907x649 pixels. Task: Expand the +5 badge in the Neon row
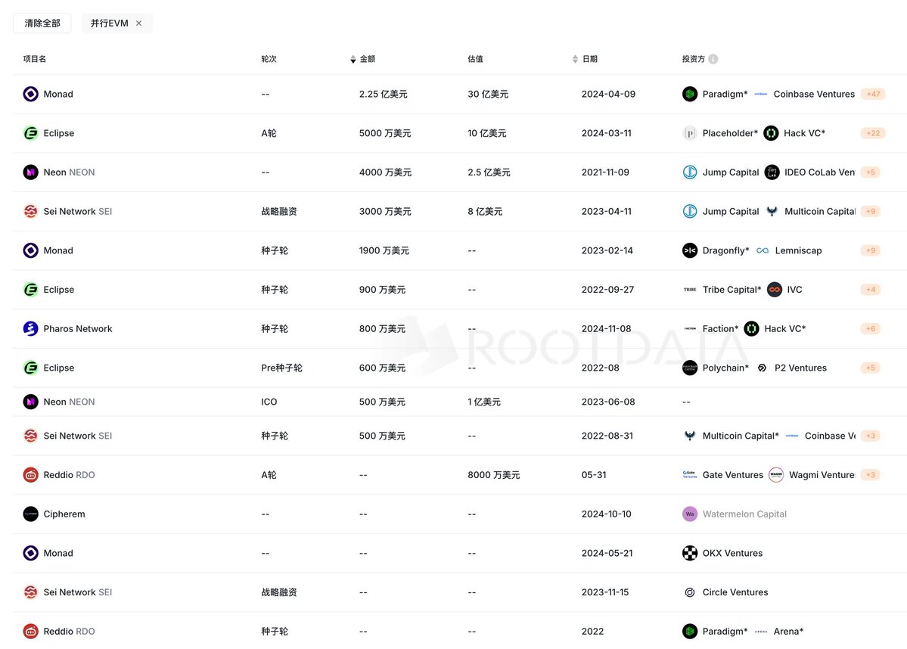point(871,172)
